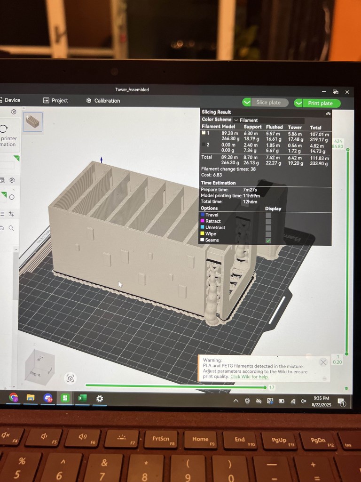
Task: Collapse the Slicing Result panel
Action: coord(328,113)
